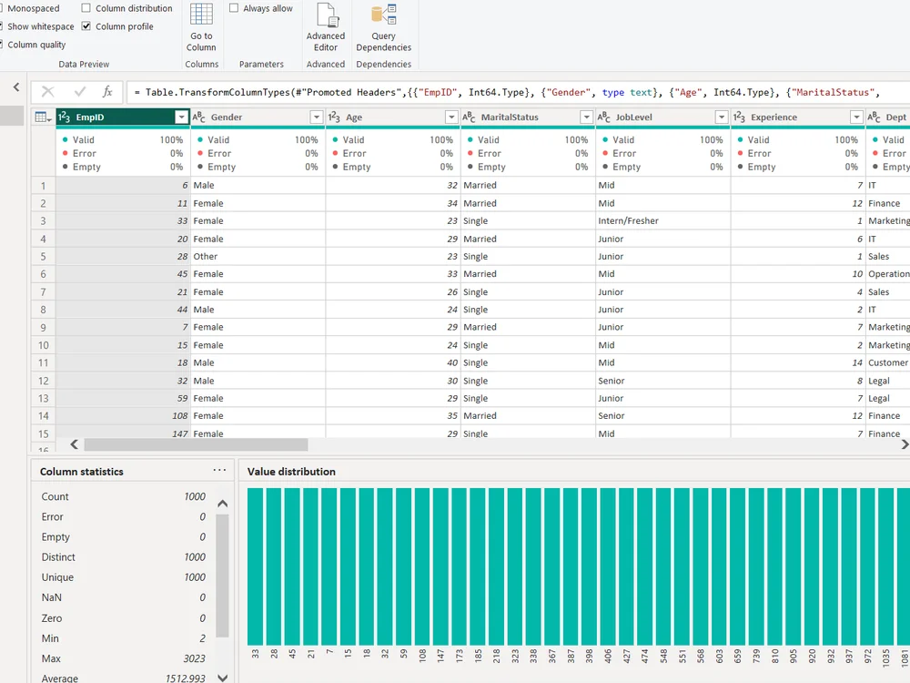Image resolution: width=910 pixels, height=683 pixels.
Task: Open Column statistics ellipsis menu
Action: point(219,470)
